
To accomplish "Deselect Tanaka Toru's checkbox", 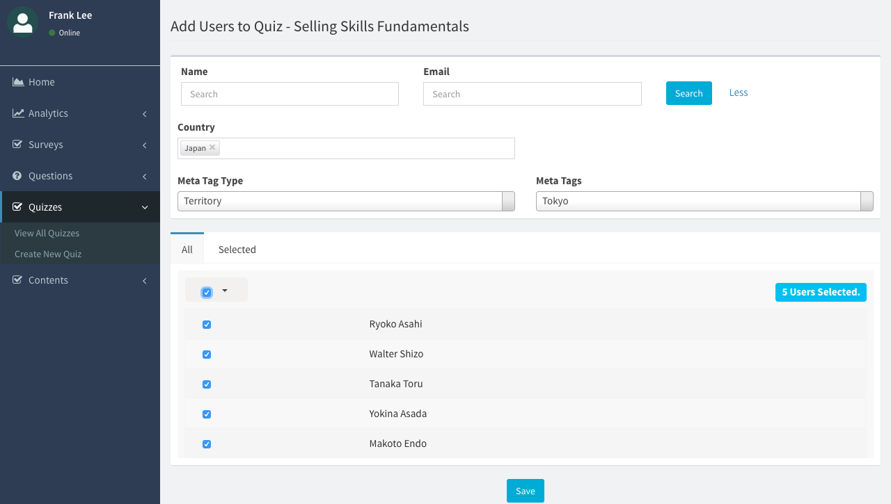I will click(x=207, y=384).
